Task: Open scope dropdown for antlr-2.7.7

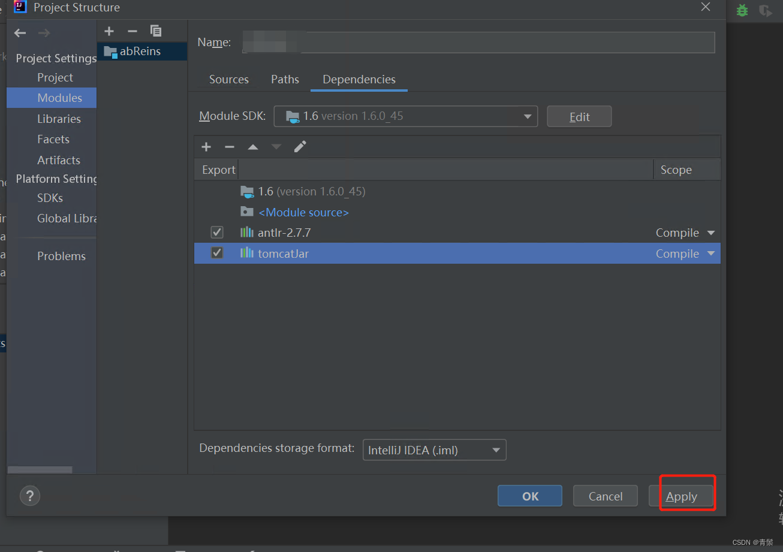Action: point(711,233)
